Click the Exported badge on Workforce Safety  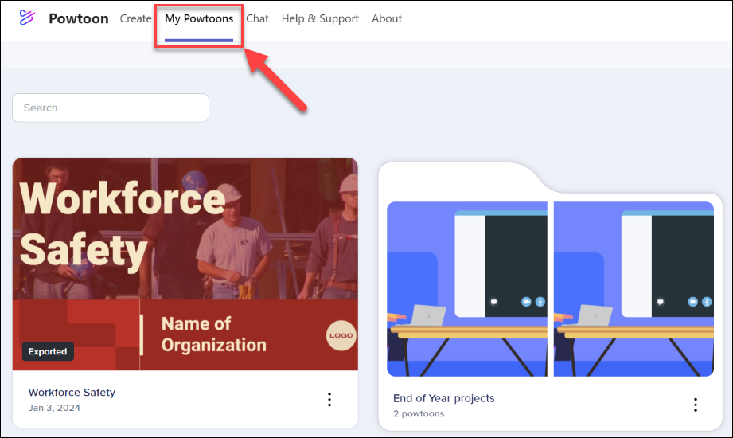click(48, 351)
